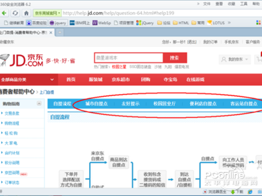Image resolution: width=262 pixels, height=196 pixels.
Task: Open the File menu in browser
Action: tap(206, 4)
